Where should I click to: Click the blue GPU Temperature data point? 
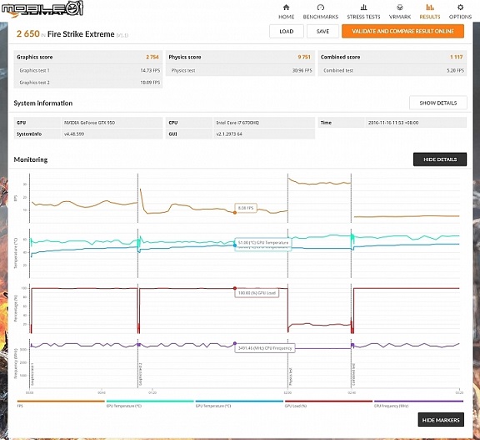tap(235, 245)
